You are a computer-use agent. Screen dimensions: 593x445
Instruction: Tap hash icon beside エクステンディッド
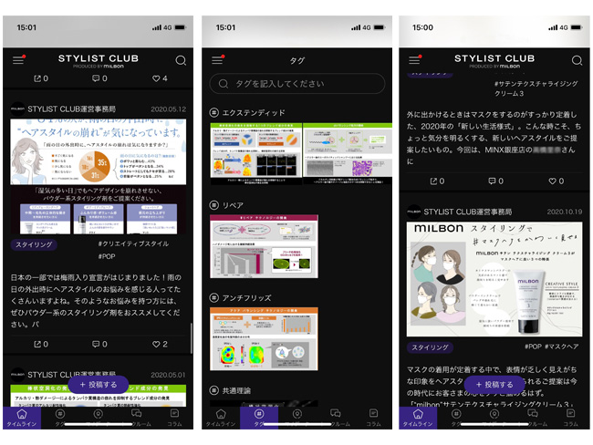tap(214, 113)
